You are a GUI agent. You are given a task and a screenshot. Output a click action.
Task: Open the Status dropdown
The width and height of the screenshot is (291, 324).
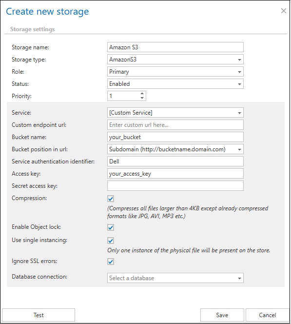pos(175,84)
